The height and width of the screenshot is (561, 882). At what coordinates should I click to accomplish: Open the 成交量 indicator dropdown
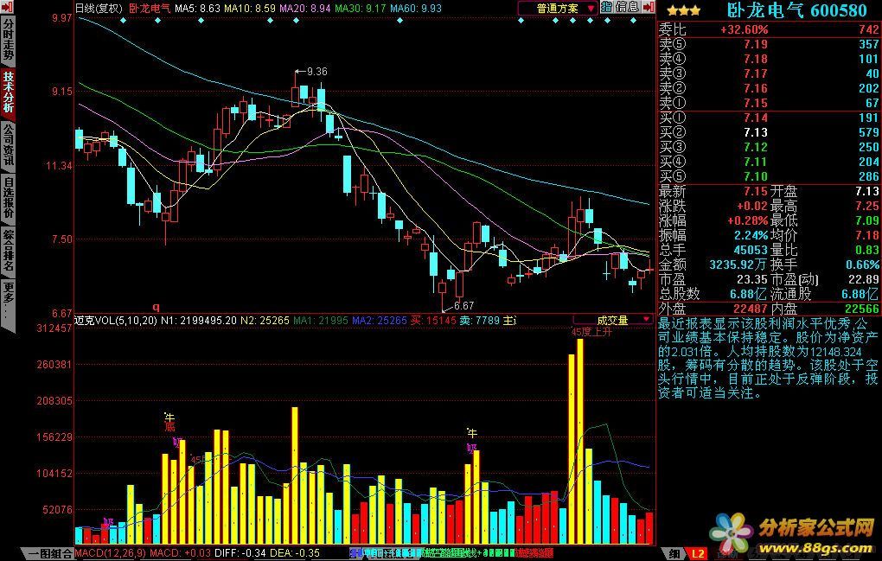coord(612,321)
